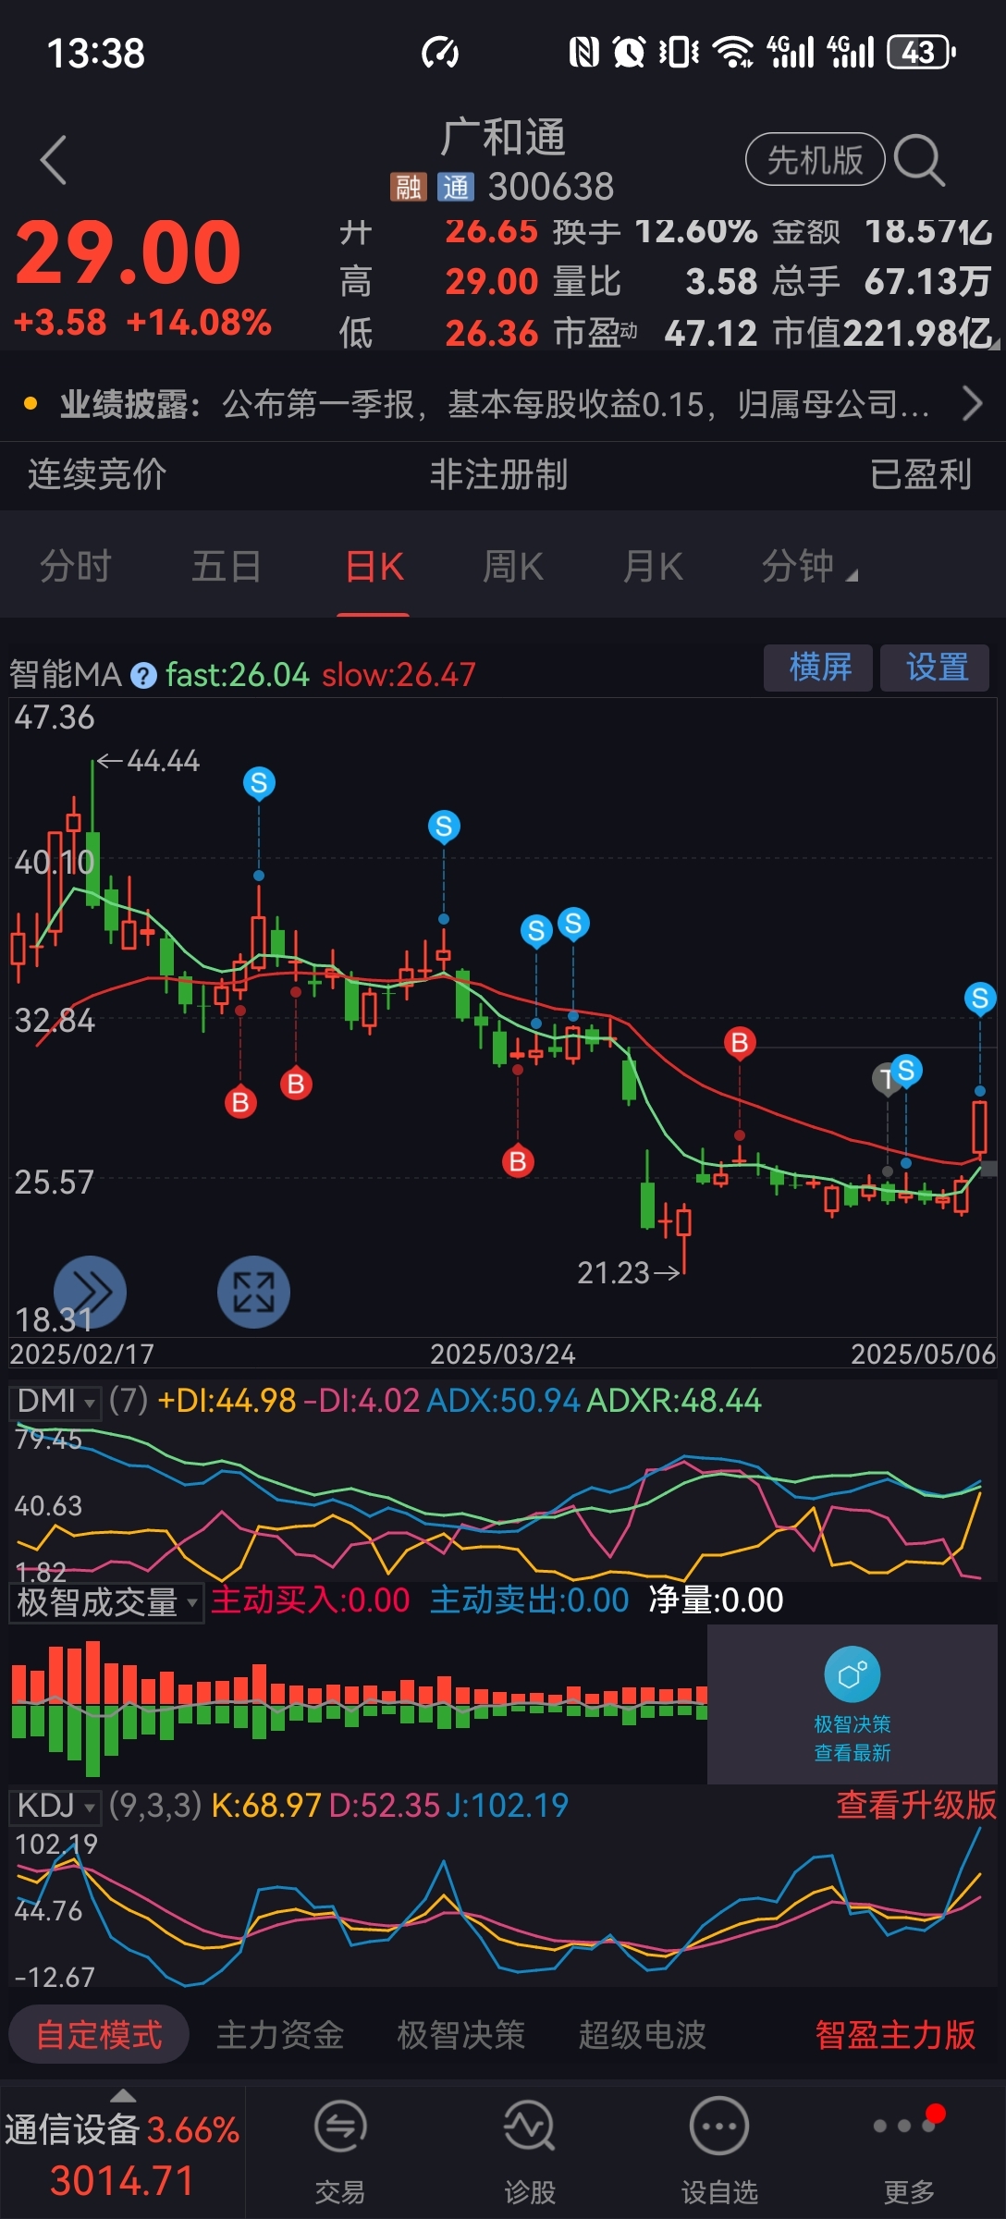Screen dimensions: 1006x2219
Task: Tap the latest S signal at chart right edge
Action: click(x=980, y=998)
